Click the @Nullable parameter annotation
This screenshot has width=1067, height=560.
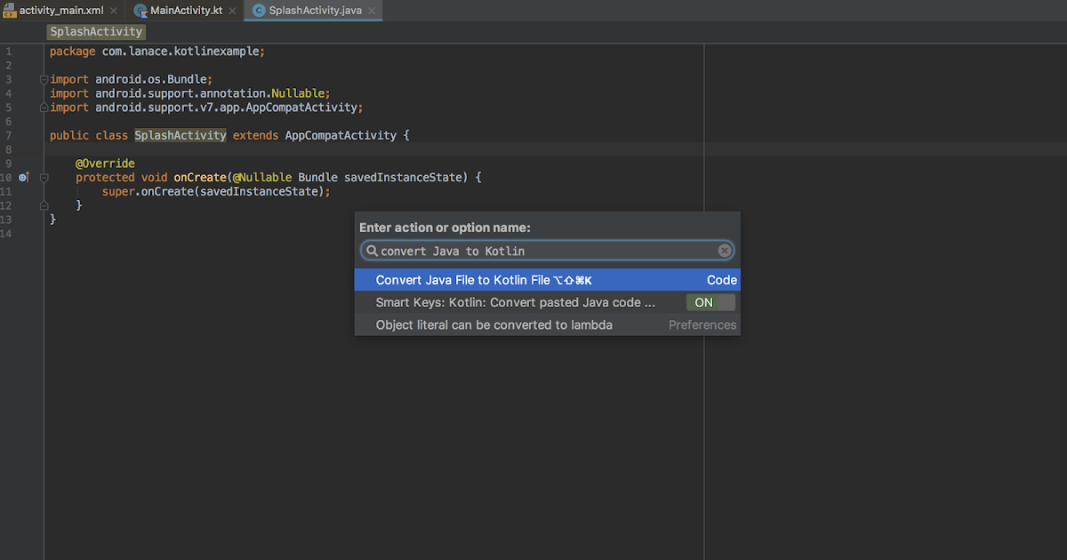(262, 178)
